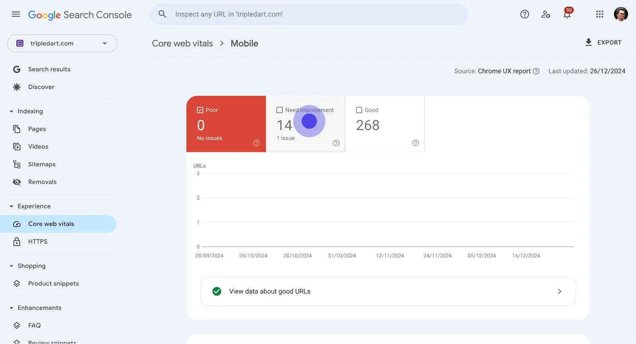Click the 1 issue text
636x344 pixels.
285,138
